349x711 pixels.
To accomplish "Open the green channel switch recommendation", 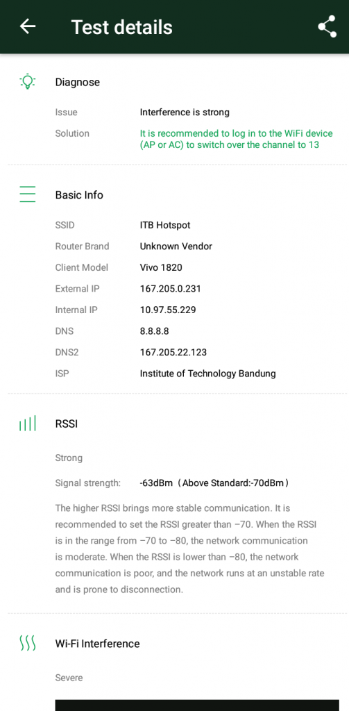I will tap(236, 139).
